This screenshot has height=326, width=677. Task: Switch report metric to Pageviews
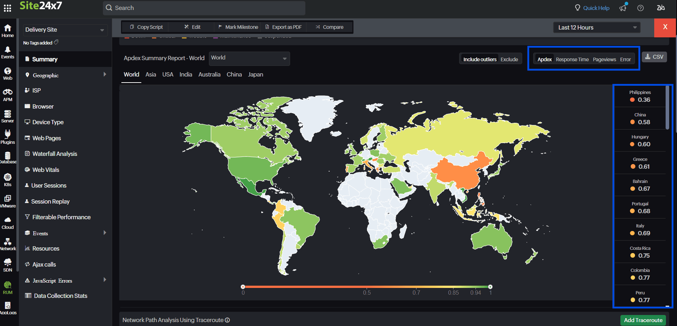[604, 59]
